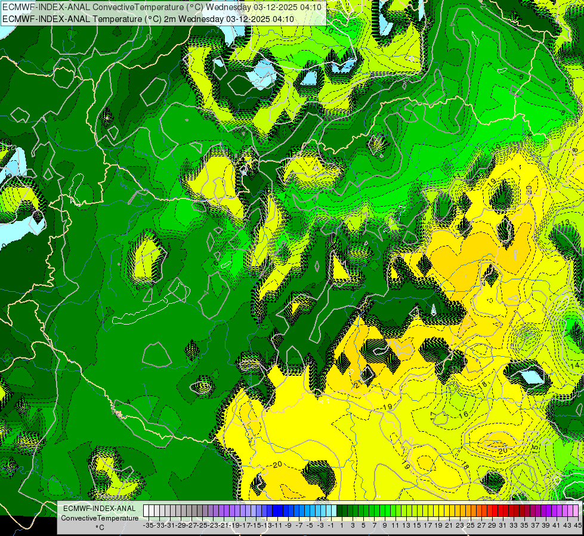The height and width of the screenshot is (536, 584).
Task: Pick the bright green legend swatch above 9
Action: (x=382, y=511)
